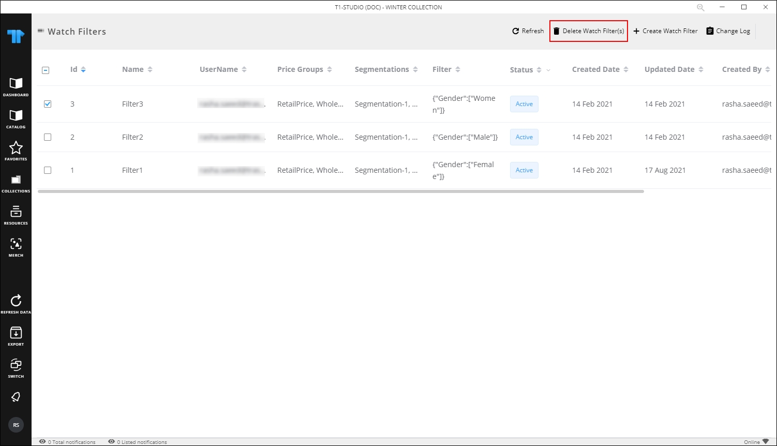Open the Export tool
Screen dimensions: 777x446
point(16,334)
